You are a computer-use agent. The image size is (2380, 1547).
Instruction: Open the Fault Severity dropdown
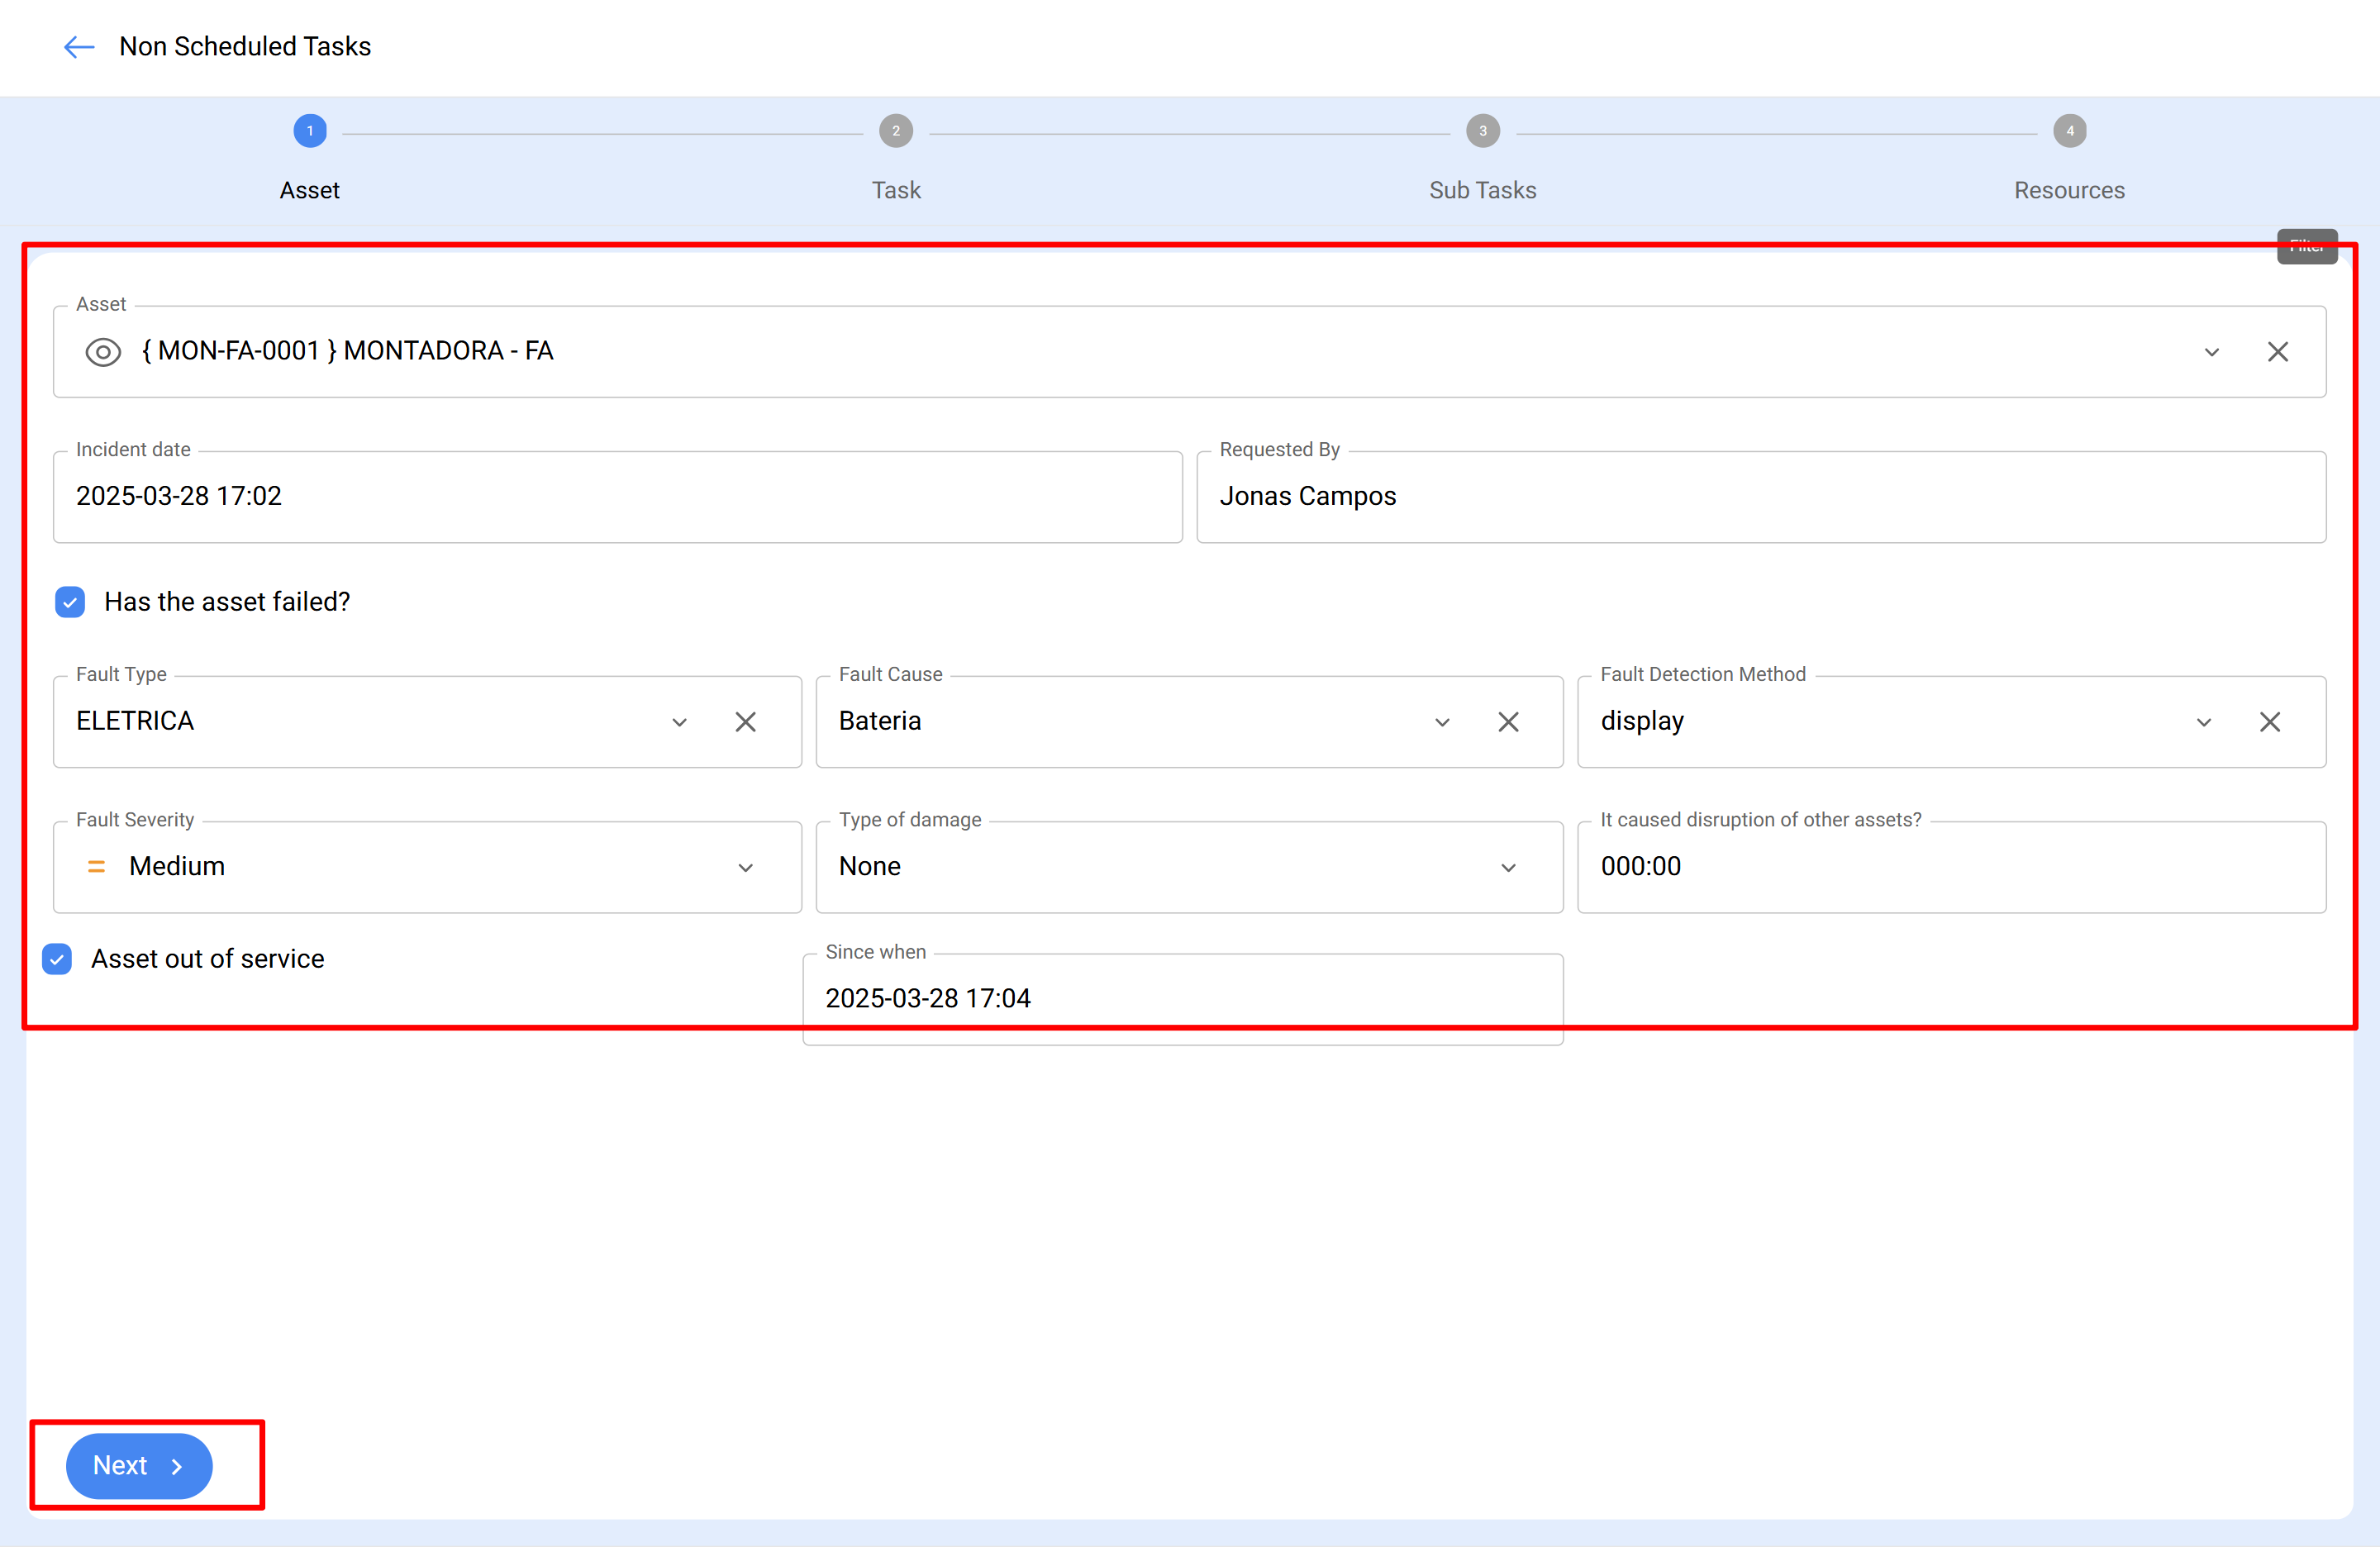coord(427,867)
